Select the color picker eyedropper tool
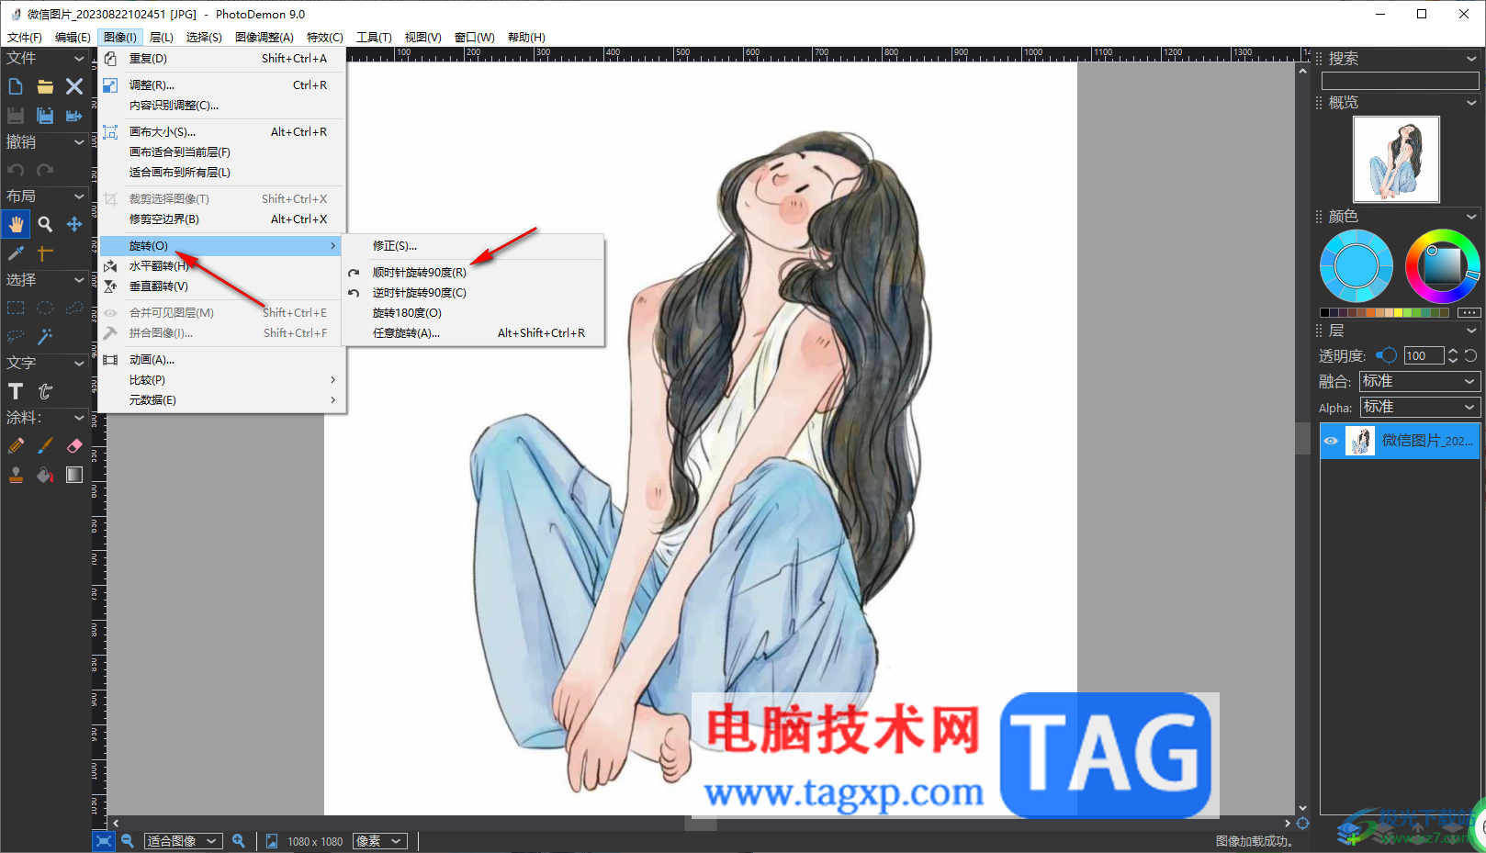The image size is (1486, 853). click(x=16, y=253)
